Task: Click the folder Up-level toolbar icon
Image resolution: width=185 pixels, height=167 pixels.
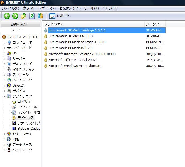Action: (24, 16)
